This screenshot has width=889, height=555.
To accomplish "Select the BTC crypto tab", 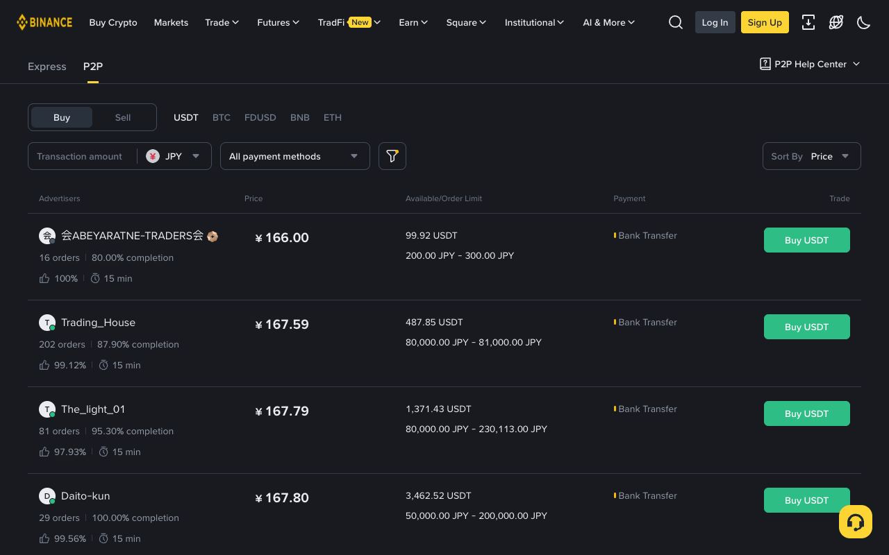I will [x=222, y=117].
